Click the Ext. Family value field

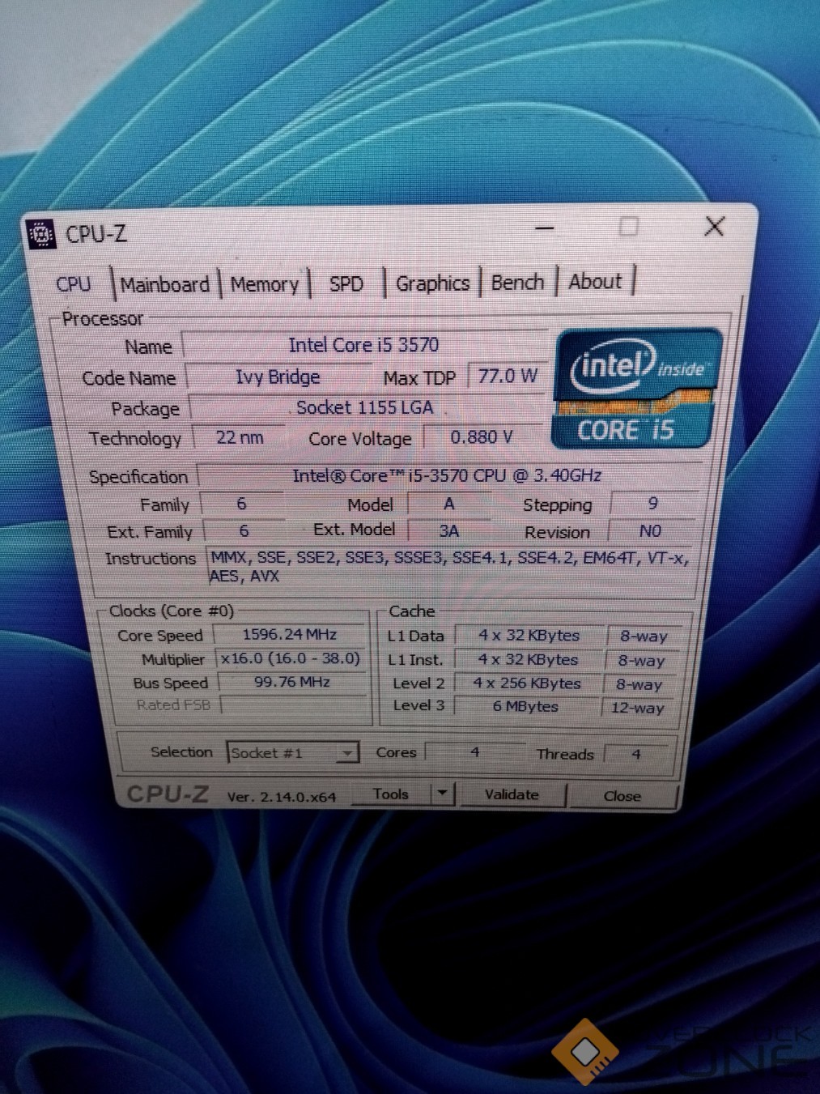pos(244,531)
